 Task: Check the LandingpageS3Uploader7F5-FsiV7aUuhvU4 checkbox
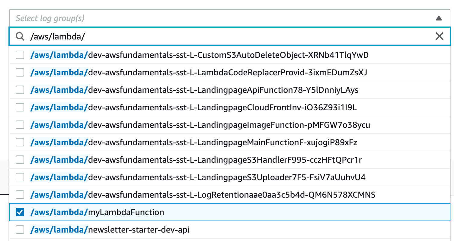coord(20,177)
